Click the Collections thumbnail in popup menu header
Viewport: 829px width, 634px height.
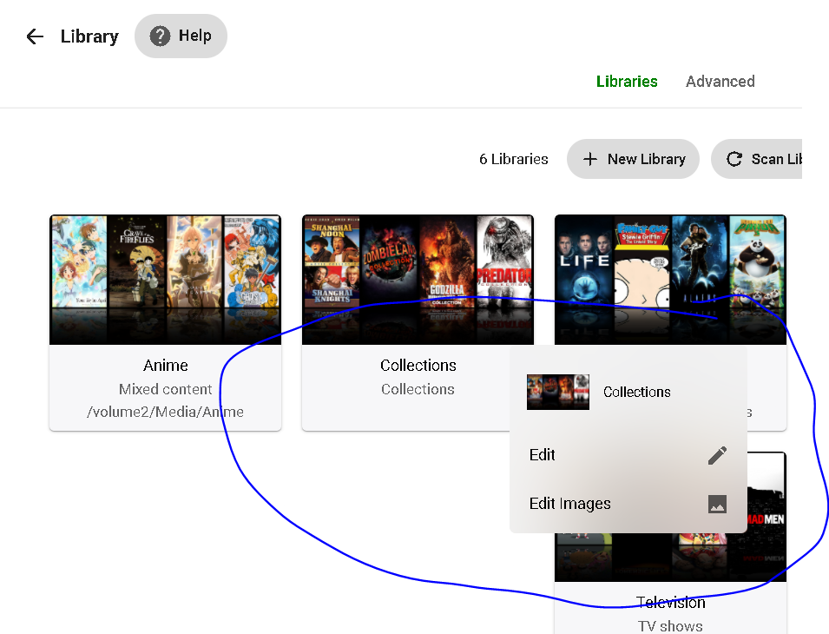pos(558,392)
